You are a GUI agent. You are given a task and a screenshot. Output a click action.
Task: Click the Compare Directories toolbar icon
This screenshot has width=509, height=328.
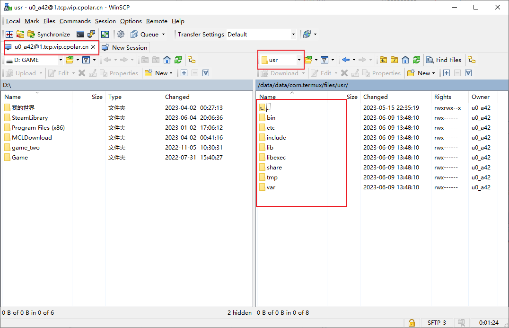[x=9, y=34]
